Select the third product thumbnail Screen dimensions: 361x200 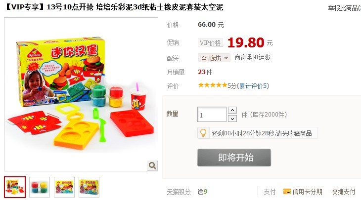coord(64,187)
